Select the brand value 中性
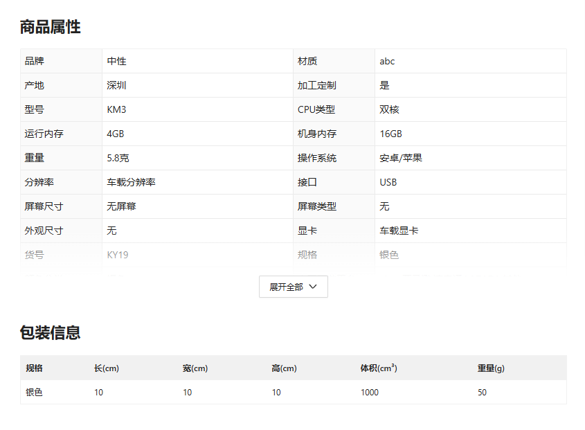 click(116, 61)
